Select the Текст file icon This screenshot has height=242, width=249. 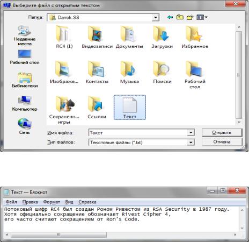pyautogui.click(x=130, y=108)
